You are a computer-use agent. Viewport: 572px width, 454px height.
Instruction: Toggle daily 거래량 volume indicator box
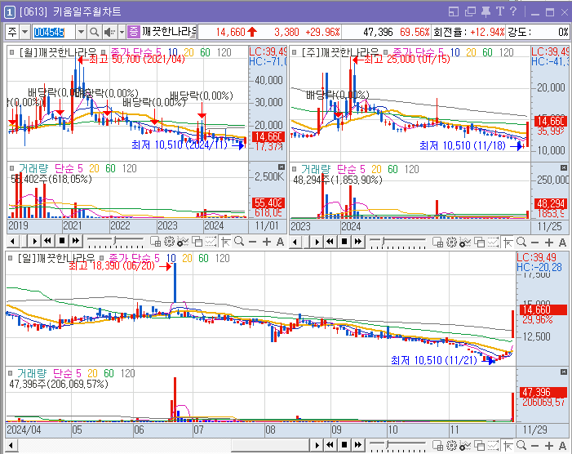click(11, 373)
